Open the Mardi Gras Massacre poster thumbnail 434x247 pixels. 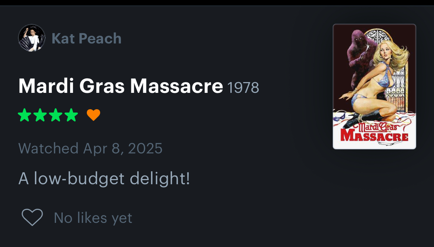(x=374, y=87)
